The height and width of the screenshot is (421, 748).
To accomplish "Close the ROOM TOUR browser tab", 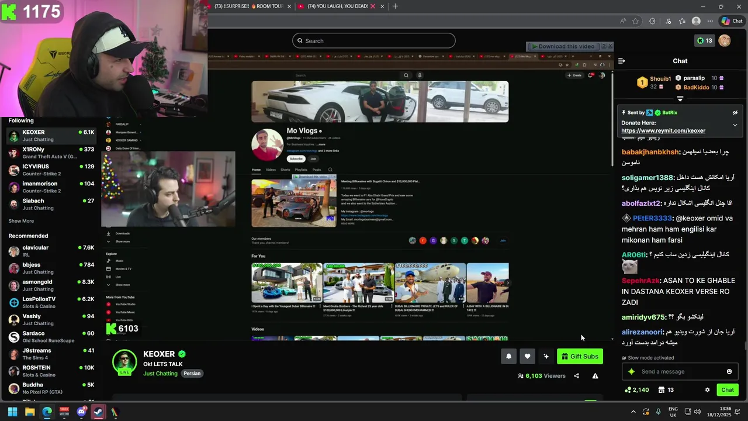I will click(x=289, y=6).
